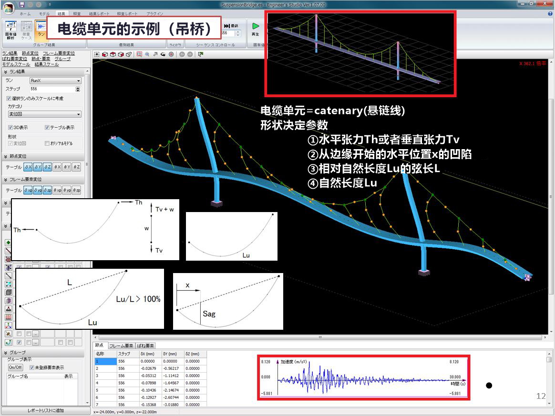Switch to the モデル ribbon tab
555x416 pixels.
[44, 14]
